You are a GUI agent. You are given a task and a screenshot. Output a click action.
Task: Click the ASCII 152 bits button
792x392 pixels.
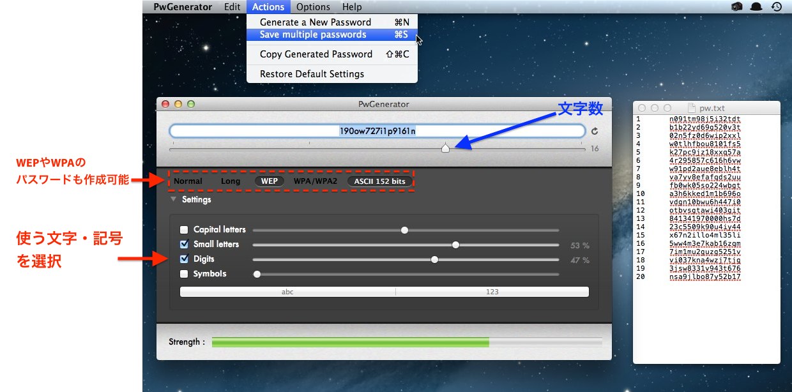click(379, 181)
